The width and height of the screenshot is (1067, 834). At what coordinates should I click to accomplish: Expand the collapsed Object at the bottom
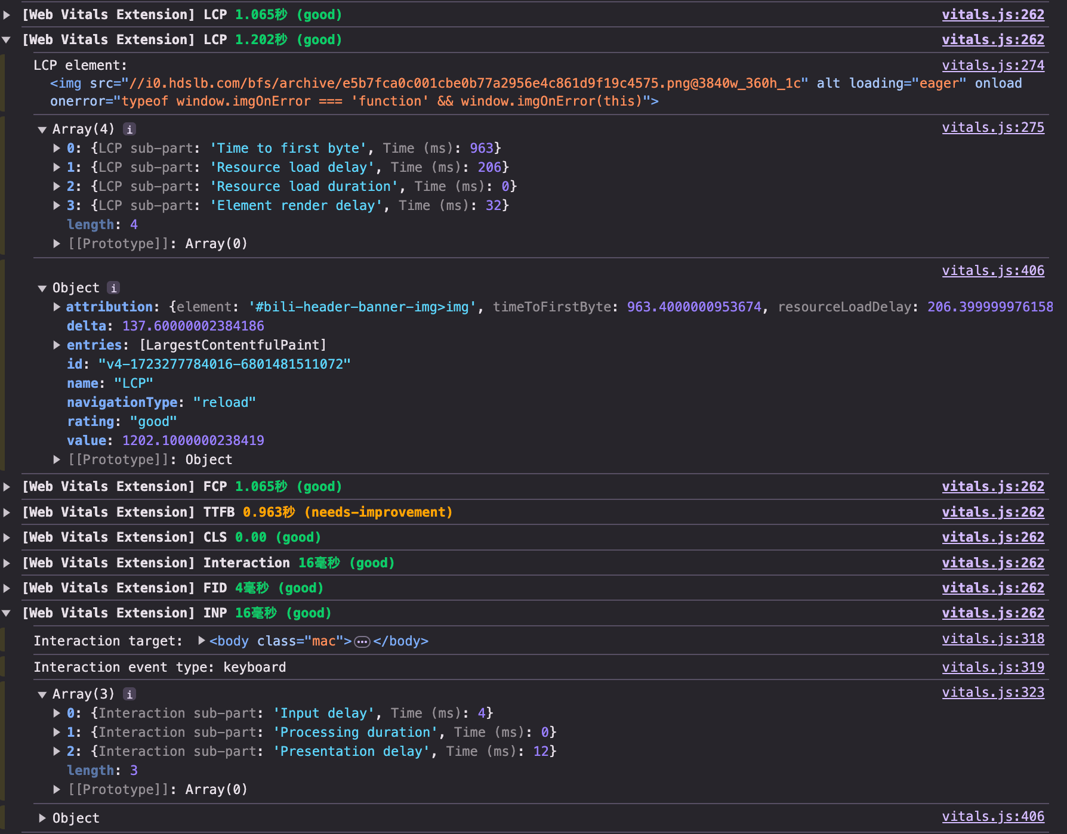[42, 818]
